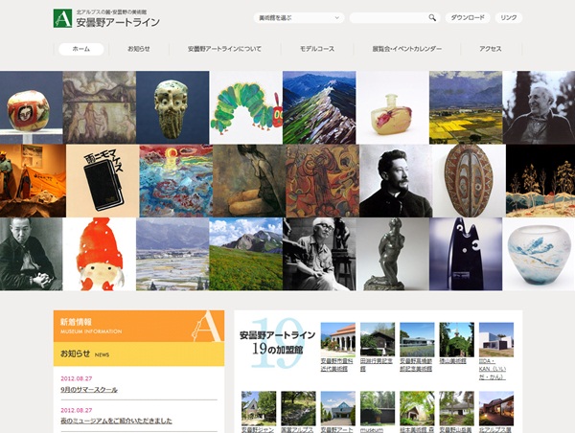Open the green alpine meadow photo
The width and height of the screenshot is (575, 433).
pyautogui.click(x=246, y=254)
